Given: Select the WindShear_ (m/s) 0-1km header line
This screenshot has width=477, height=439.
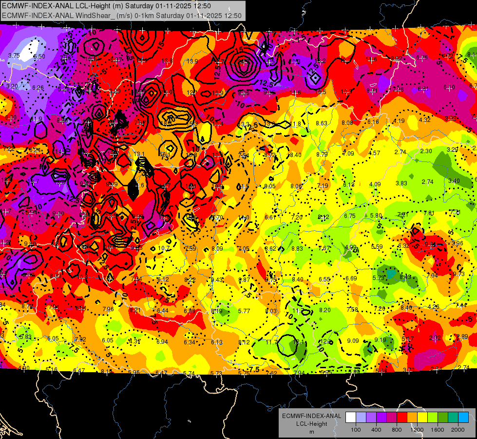Looking at the screenshot, I should (122, 16).
